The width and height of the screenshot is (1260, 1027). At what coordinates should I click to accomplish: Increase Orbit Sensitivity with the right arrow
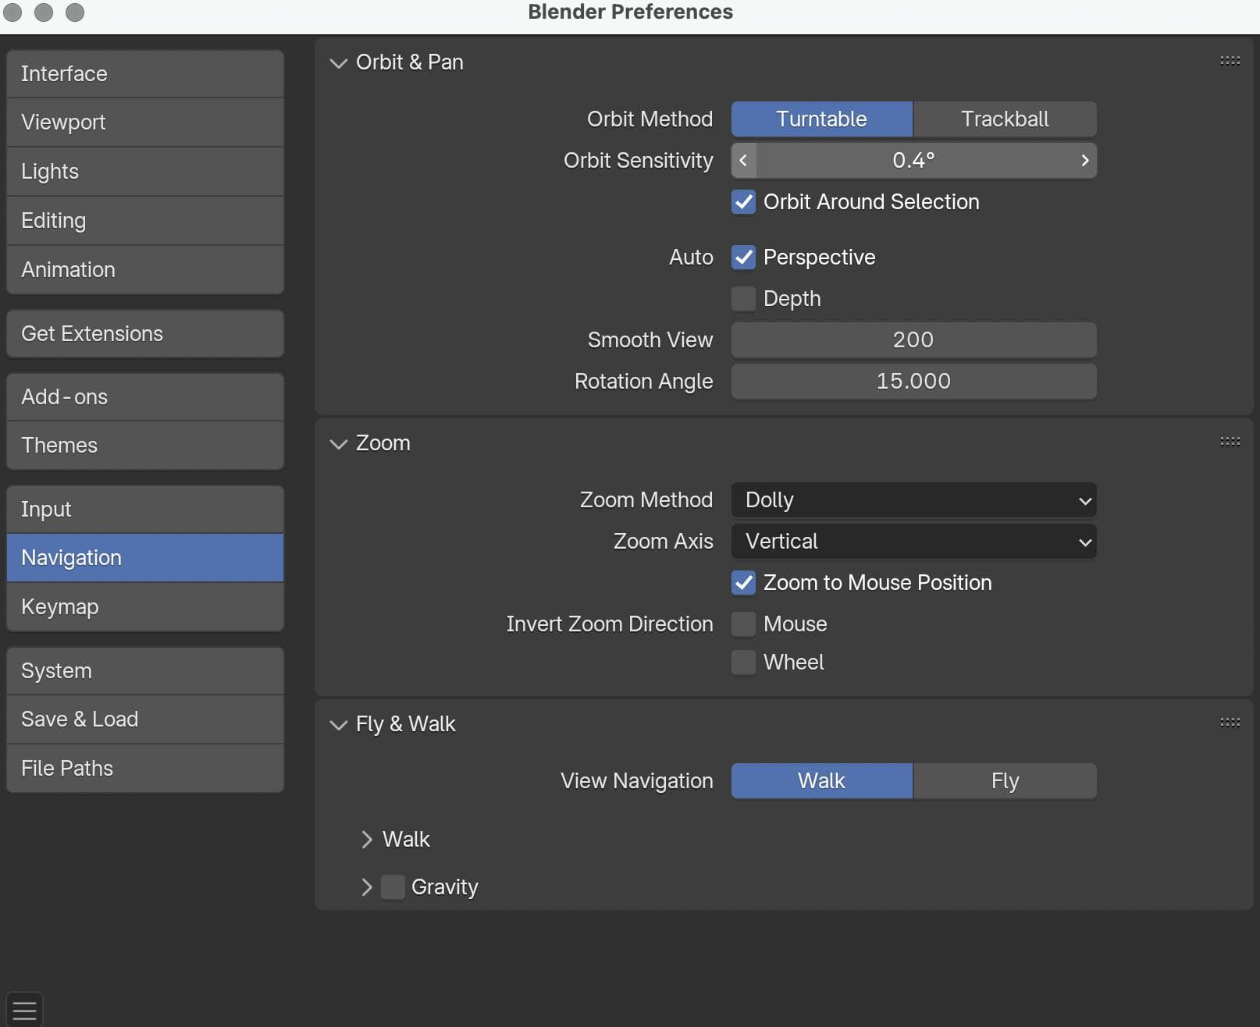[x=1084, y=161]
